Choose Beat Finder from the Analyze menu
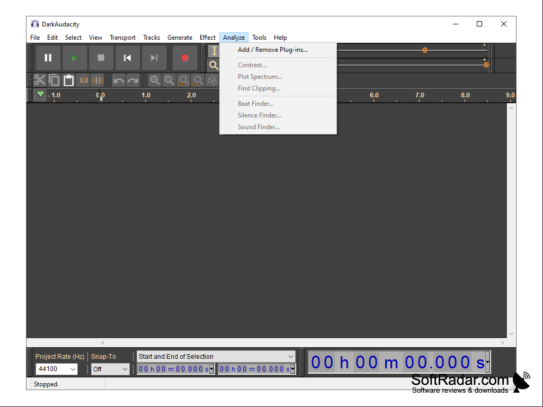The width and height of the screenshot is (543, 407). tap(278, 104)
